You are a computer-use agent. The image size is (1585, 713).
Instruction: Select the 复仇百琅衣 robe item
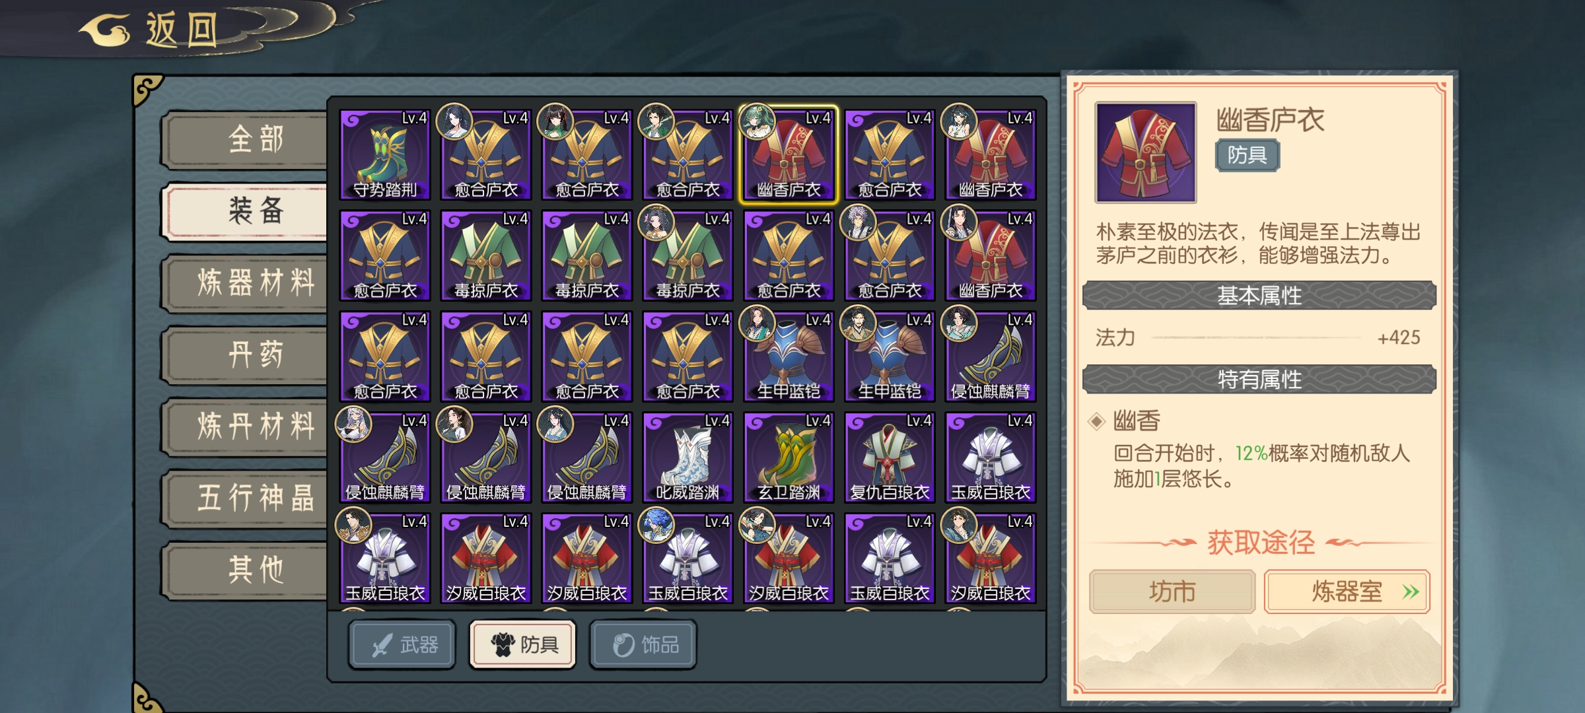pos(890,457)
